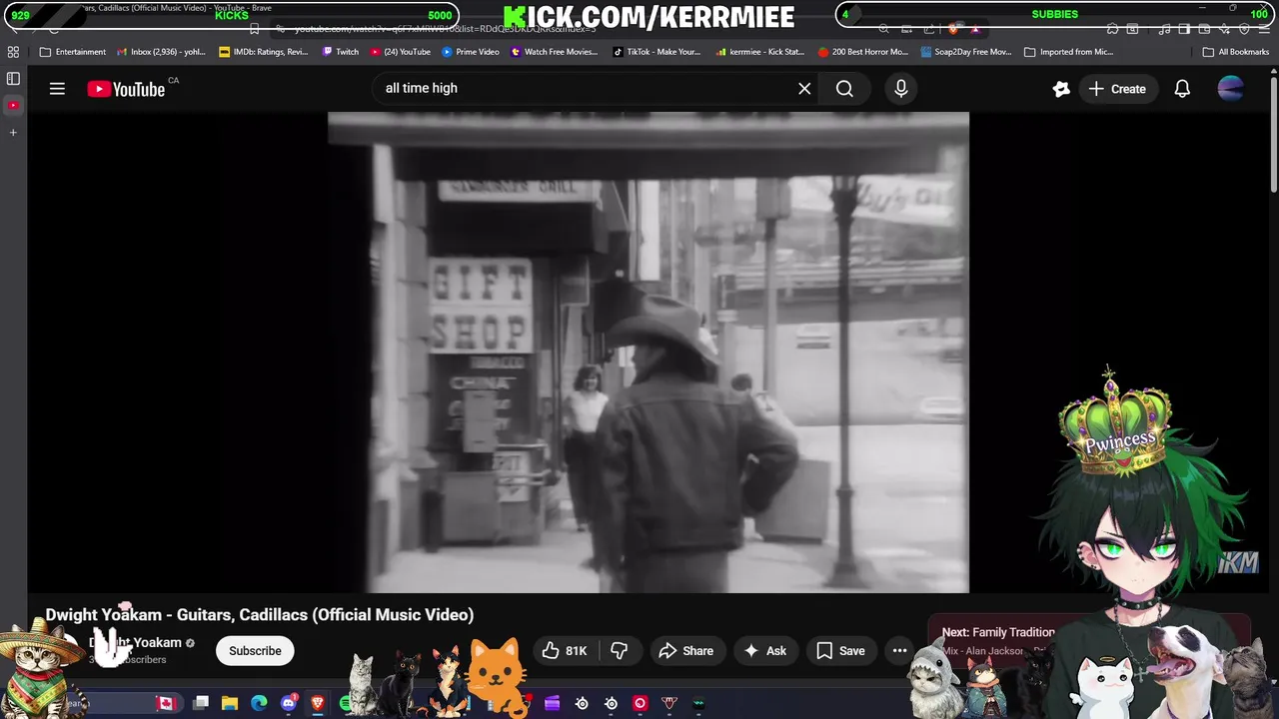The image size is (1279, 719).
Task: Clear the search box text
Action: 804,88
